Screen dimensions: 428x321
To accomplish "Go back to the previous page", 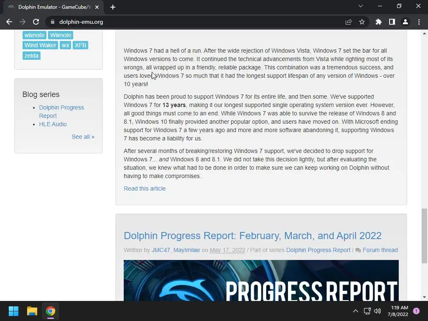I will [x=9, y=22].
